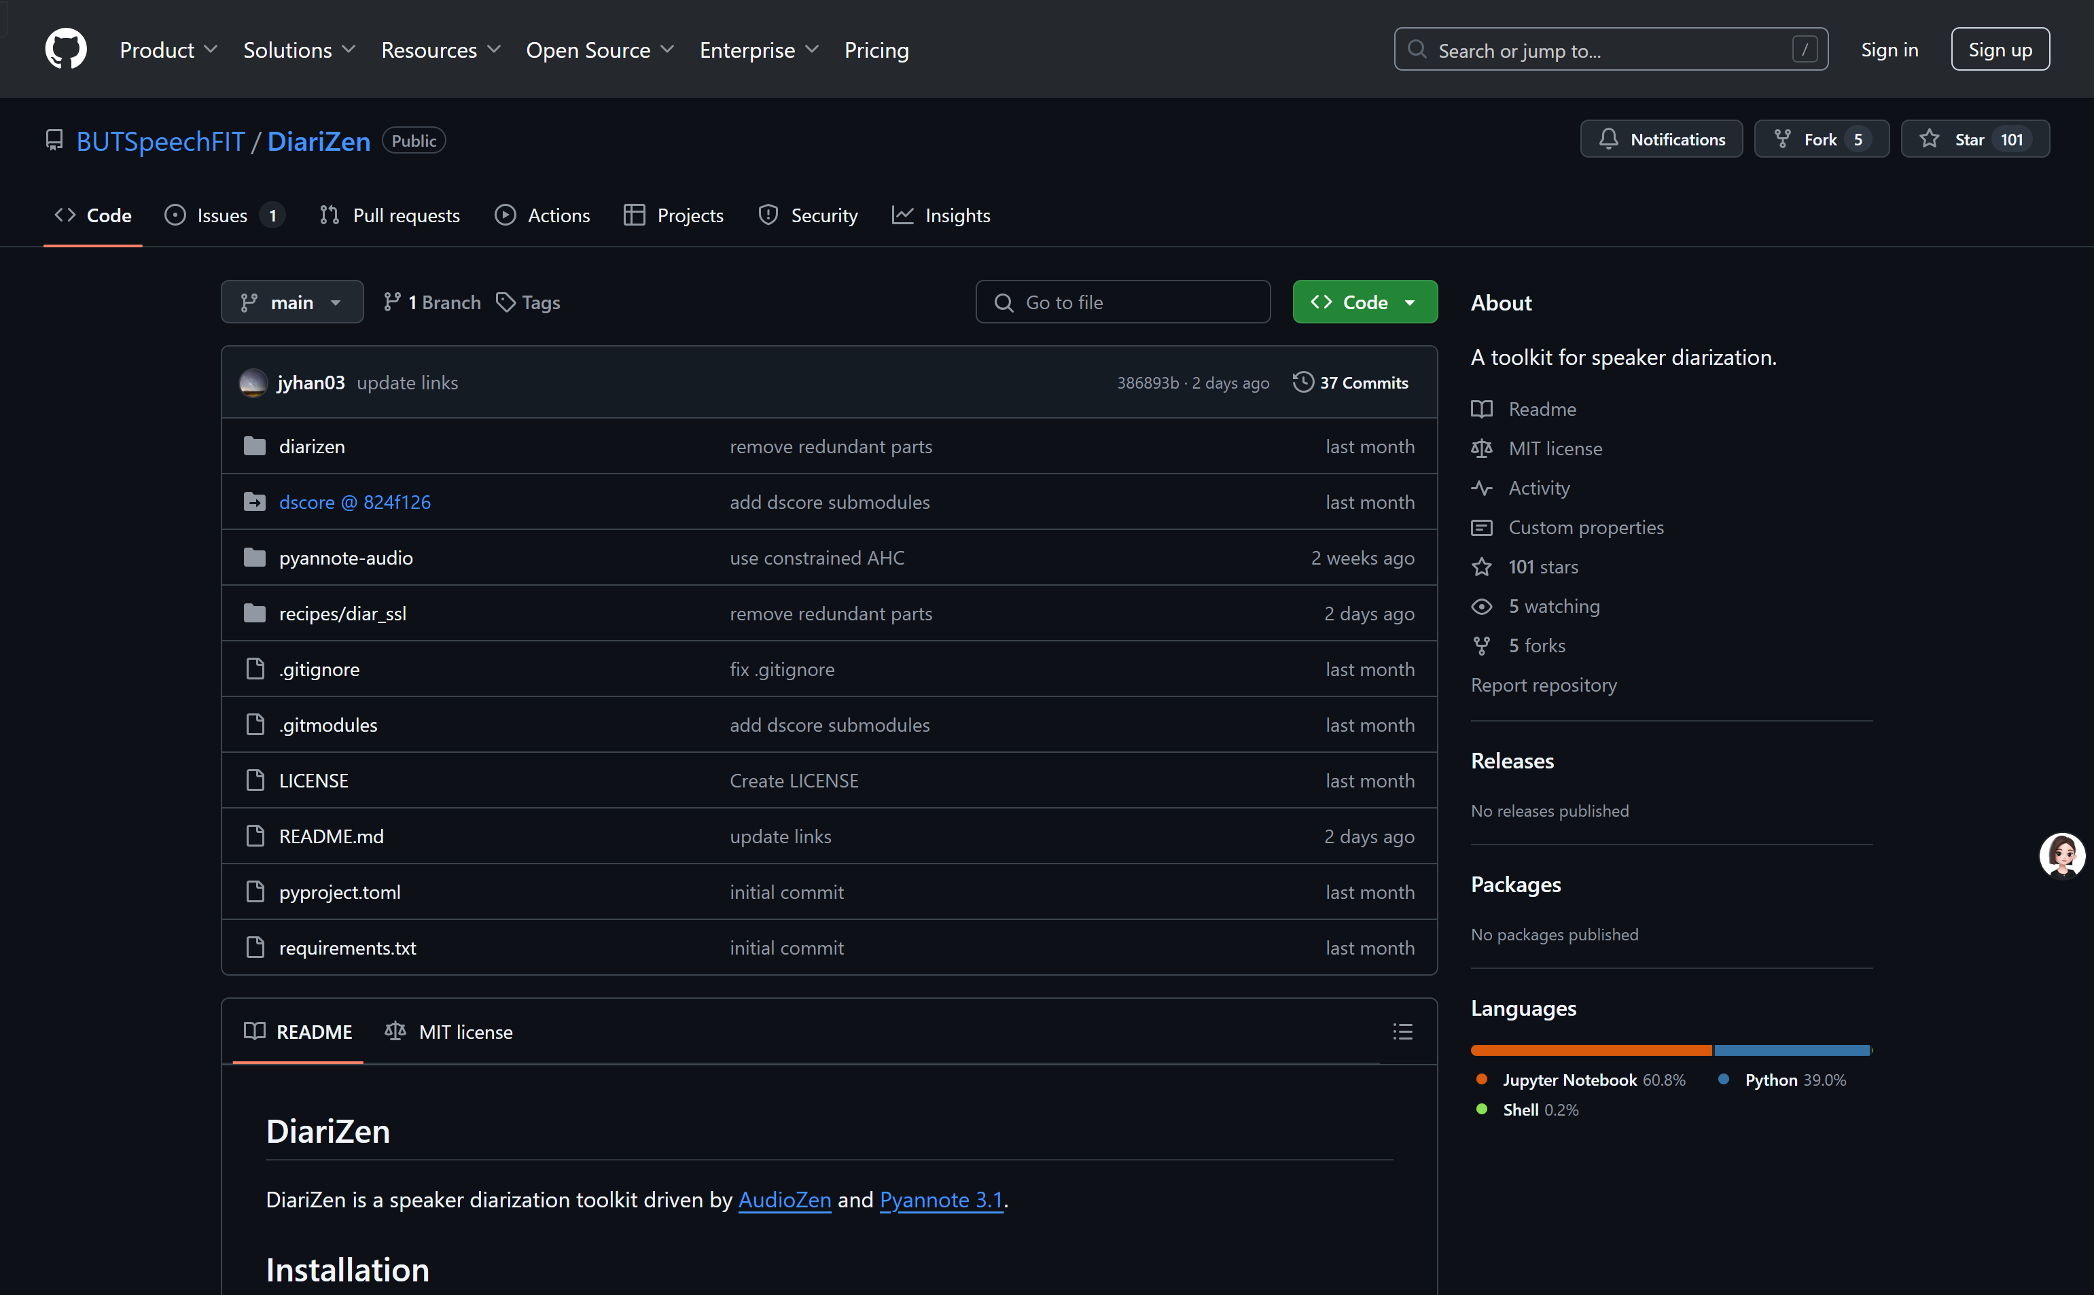Click the pyannote-audio folder icon

pyautogui.click(x=254, y=558)
